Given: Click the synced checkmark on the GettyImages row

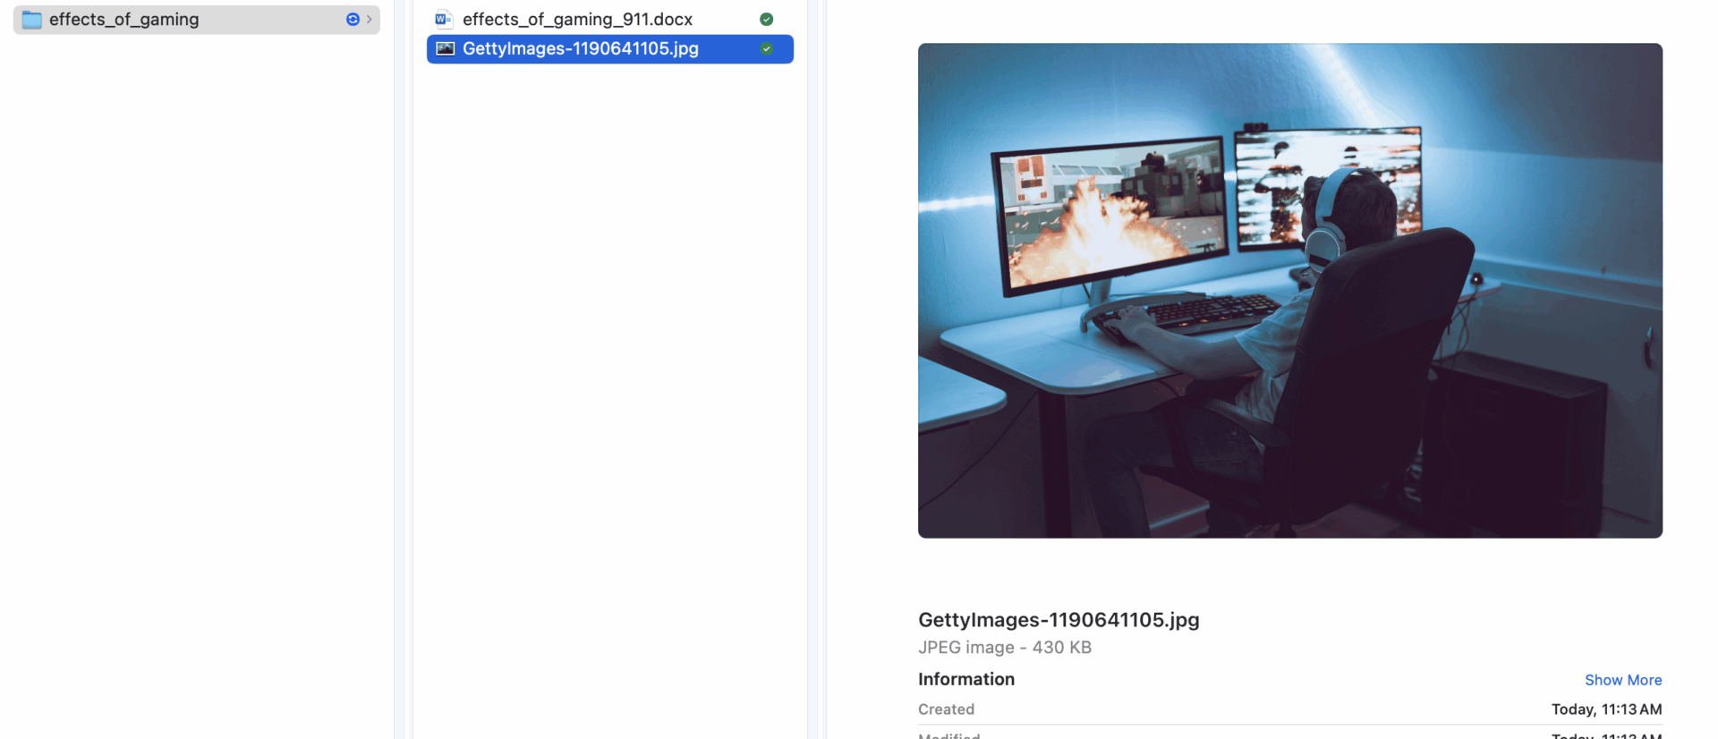Looking at the screenshot, I should coord(766,49).
